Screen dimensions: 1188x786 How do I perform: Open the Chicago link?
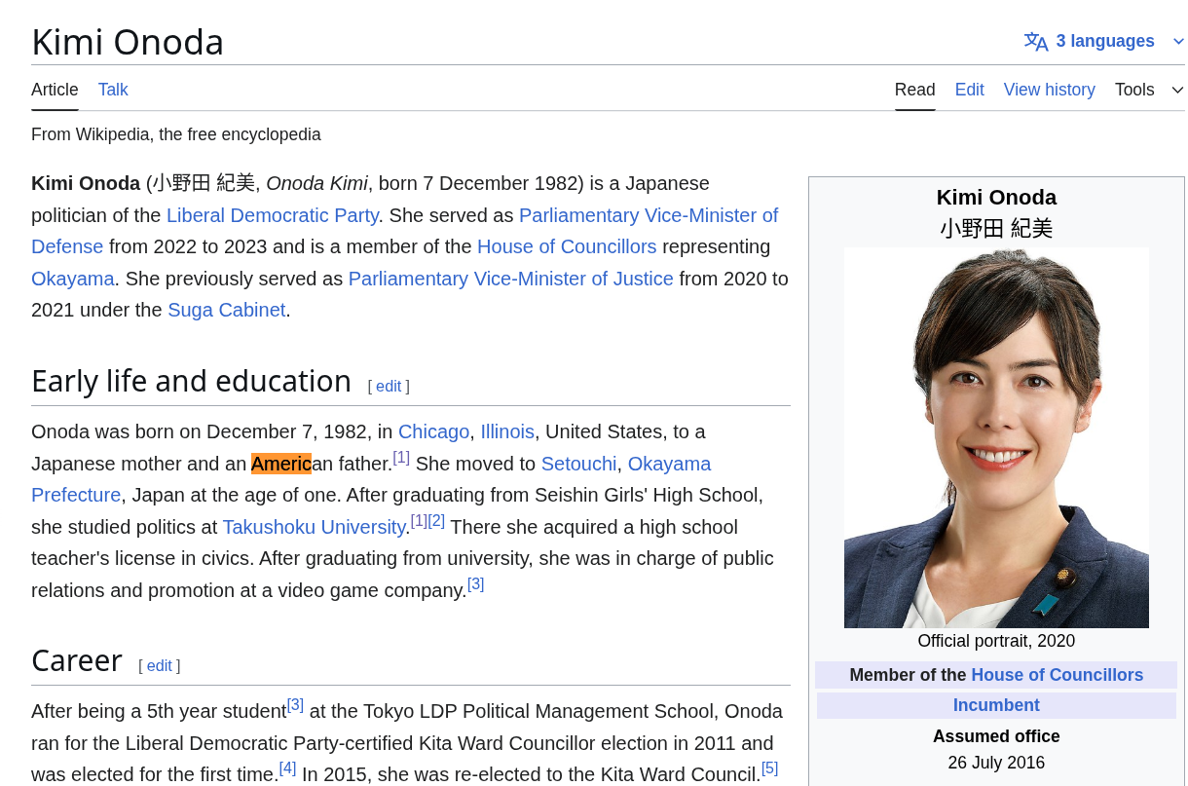[x=433, y=431]
